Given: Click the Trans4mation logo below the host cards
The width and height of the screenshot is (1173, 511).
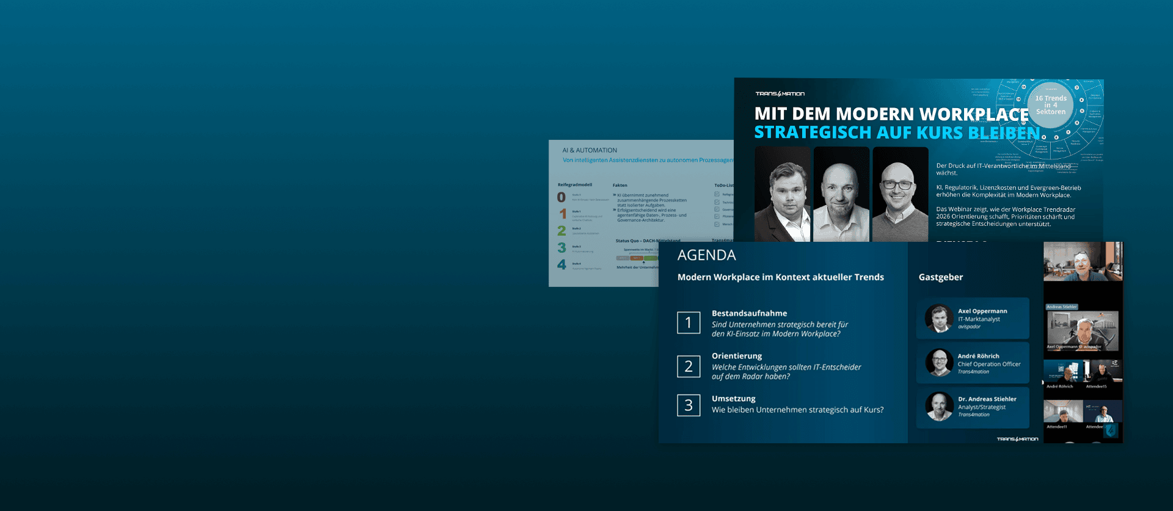Looking at the screenshot, I should 1017,439.
